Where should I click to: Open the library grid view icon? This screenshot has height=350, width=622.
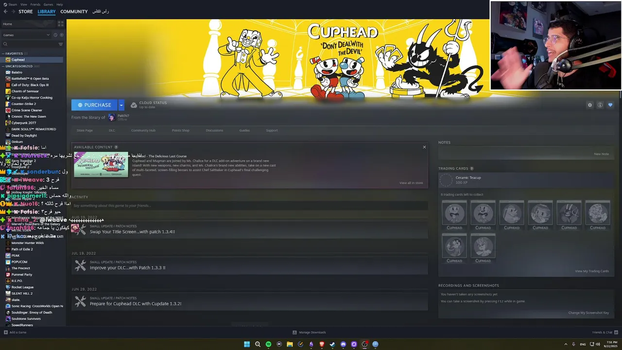pos(61,23)
